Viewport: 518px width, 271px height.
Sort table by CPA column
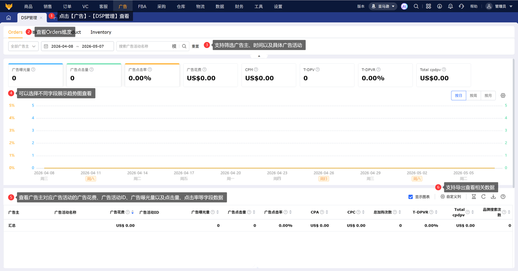coord(327,212)
